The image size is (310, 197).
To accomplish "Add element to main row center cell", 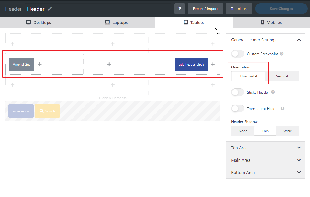I will pyautogui.click(x=109, y=64).
